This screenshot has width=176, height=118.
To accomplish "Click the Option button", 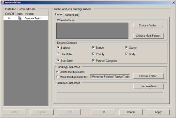I will 42,112.
